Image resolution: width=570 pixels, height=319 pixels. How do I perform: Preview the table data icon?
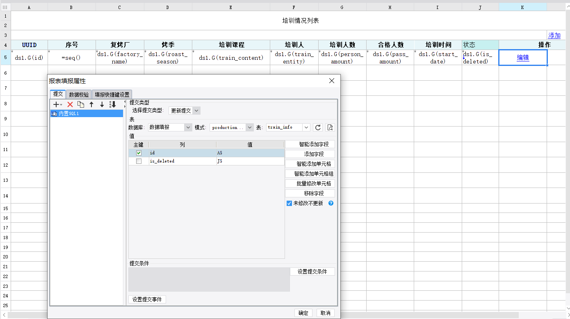[330, 127]
